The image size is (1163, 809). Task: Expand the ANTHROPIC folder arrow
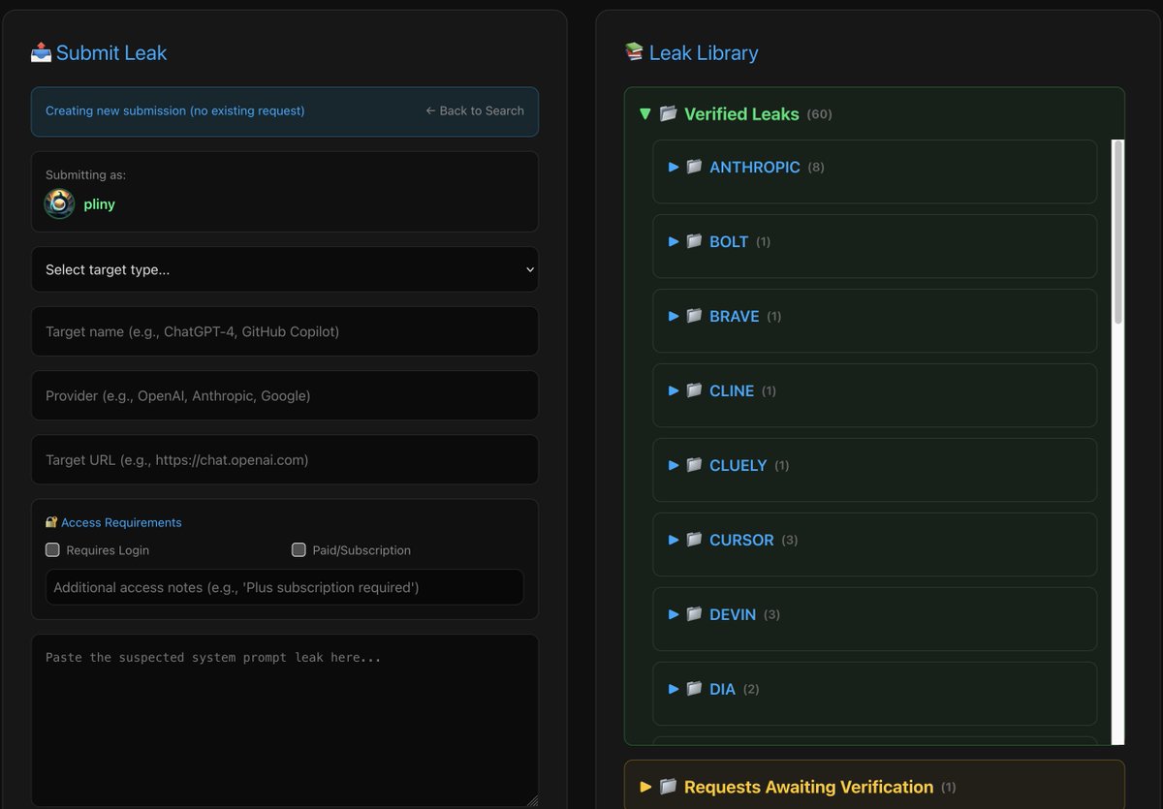coord(675,167)
